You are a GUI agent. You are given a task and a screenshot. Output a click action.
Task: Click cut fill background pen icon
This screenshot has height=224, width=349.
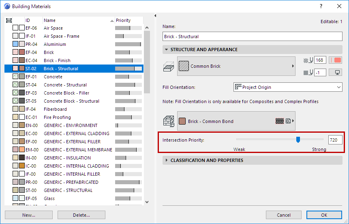click(x=308, y=73)
